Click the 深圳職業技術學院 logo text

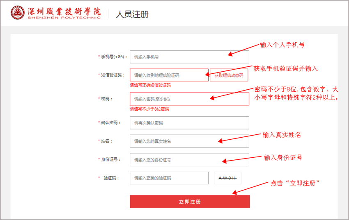(x=64, y=11)
